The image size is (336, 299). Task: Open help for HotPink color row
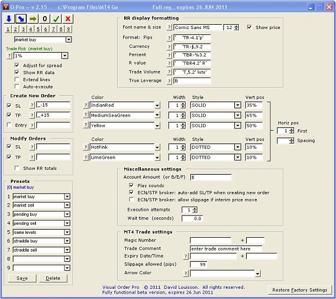coord(85,147)
